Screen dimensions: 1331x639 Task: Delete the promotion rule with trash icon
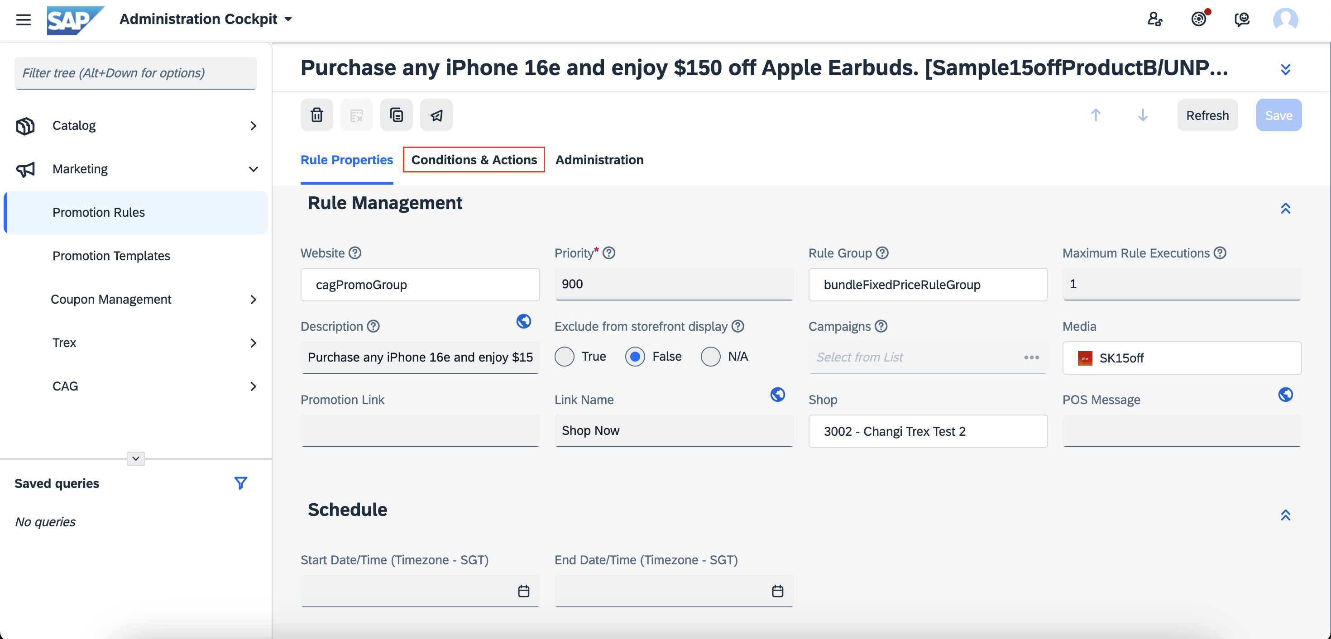pos(317,114)
